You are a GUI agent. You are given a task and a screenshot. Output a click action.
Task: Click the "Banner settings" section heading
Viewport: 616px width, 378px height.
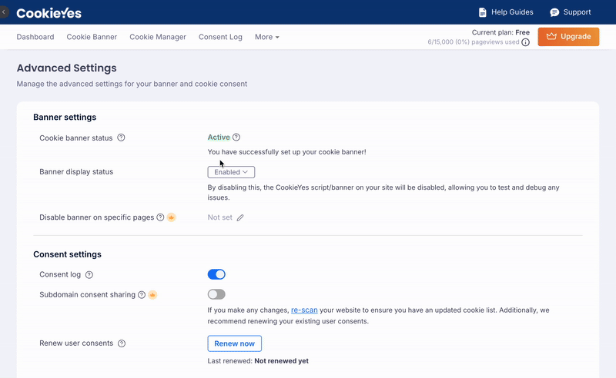click(65, 118)
